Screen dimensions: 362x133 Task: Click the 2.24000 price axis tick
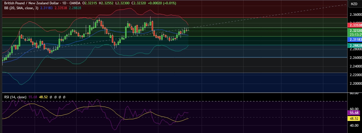pyautogui.click(x=355, y=66)
